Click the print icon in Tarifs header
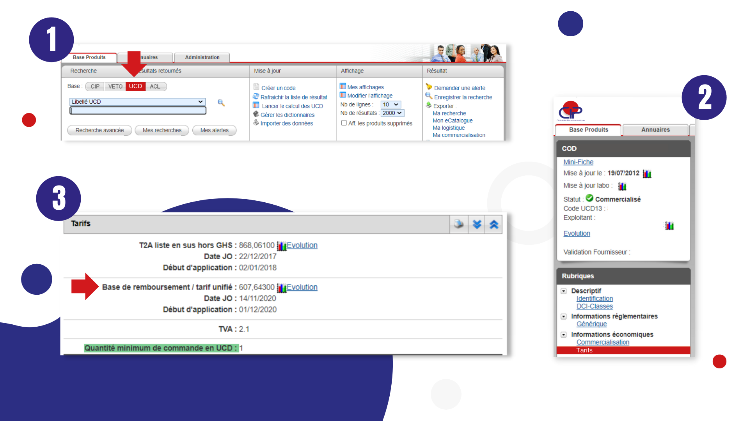The height and width of the screenshot is (421, 749). [459, 224]
